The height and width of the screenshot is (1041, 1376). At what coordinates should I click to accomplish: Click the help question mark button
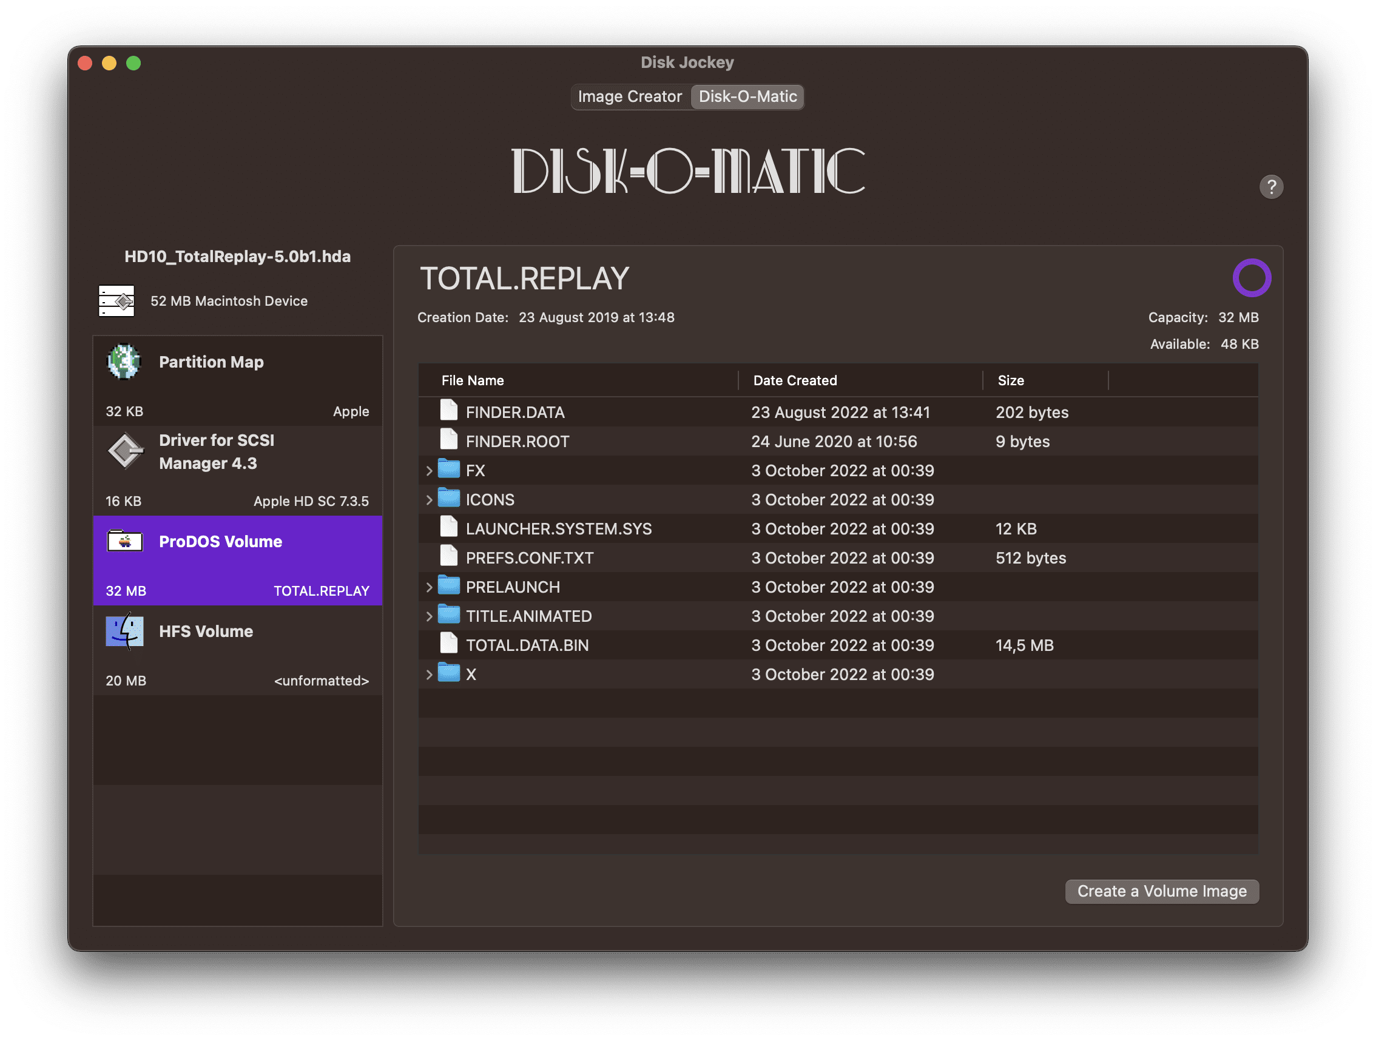[x=1271, y=187]
